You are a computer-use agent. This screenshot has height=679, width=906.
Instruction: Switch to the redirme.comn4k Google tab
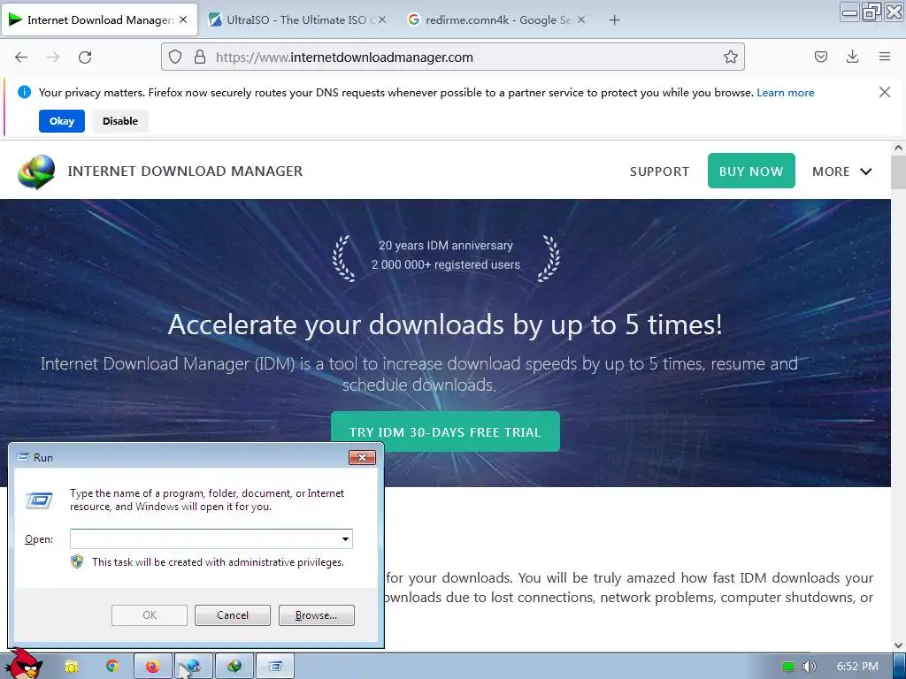(497, 19)
